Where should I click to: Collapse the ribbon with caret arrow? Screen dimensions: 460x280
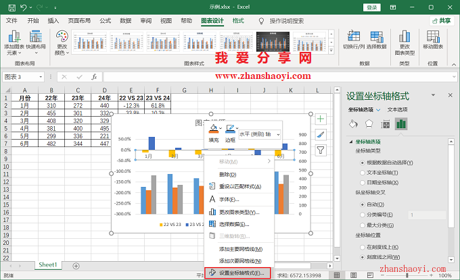tap(453, 64)
